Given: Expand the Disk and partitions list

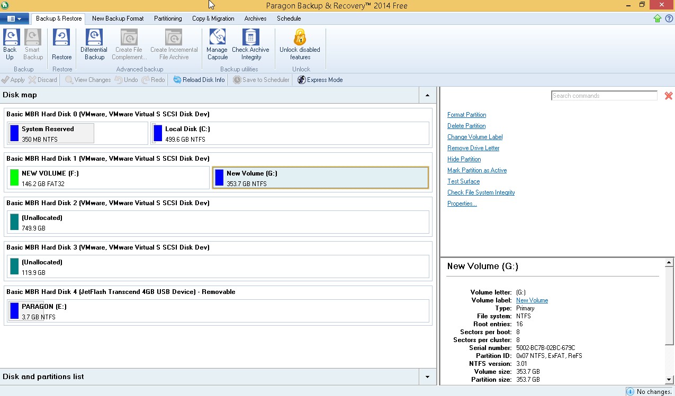Looking at the screenshot, I should pyautogui.click(x=427, y=377).
